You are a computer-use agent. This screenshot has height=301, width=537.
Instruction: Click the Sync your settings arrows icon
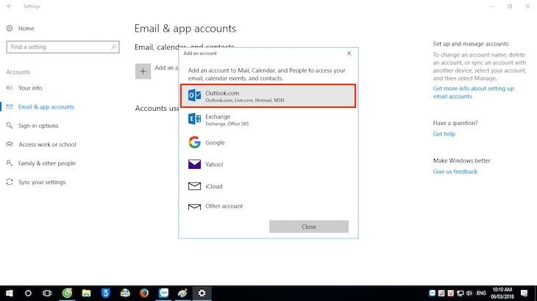pyautogui.click(x=10, y=182)
